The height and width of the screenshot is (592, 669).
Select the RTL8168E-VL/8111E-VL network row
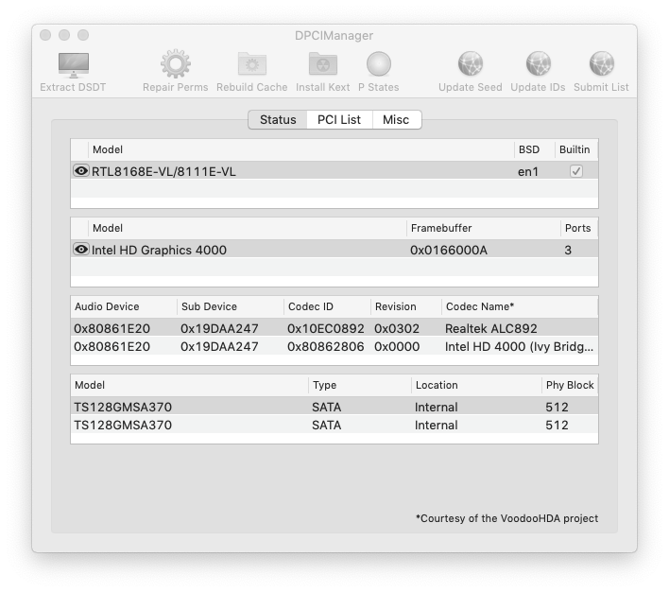tap(334, 171)
